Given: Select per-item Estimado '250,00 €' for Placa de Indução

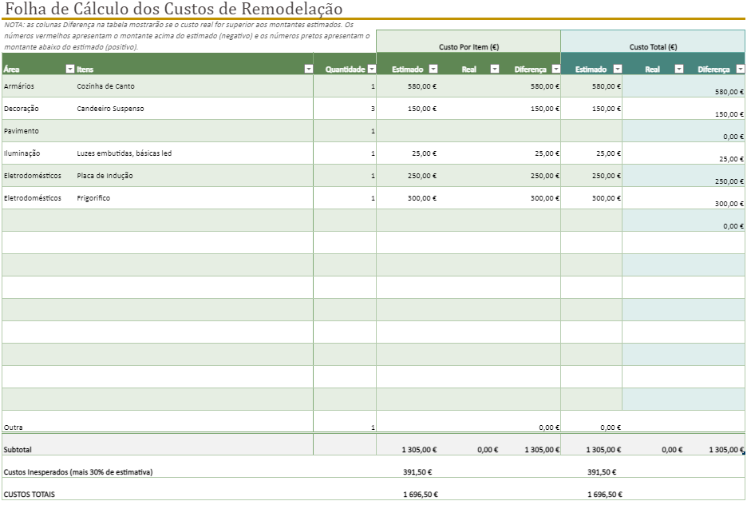Looking at the screenshot, I should click(422, 176).
